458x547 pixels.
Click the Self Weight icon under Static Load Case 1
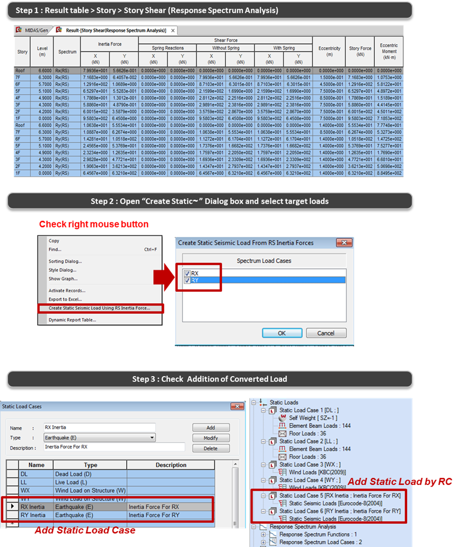point(282,419)
